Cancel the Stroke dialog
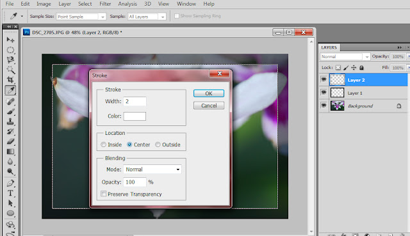 click(209, 106)
